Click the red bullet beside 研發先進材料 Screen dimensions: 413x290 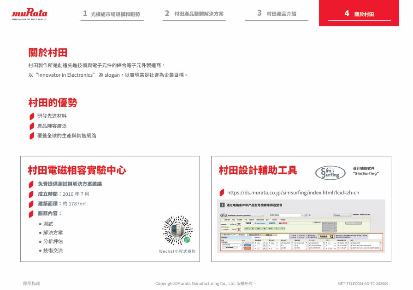(x=32, y=116)
